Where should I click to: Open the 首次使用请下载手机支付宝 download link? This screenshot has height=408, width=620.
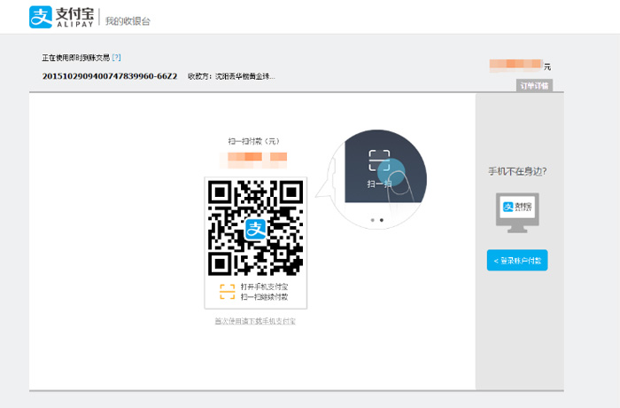[255, 321]
